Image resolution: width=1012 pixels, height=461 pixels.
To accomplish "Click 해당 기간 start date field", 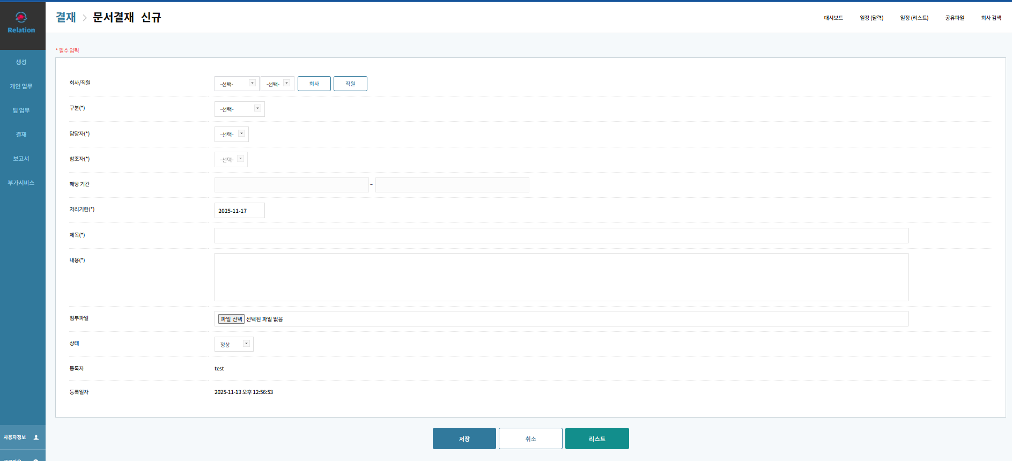I will [291, 185].
